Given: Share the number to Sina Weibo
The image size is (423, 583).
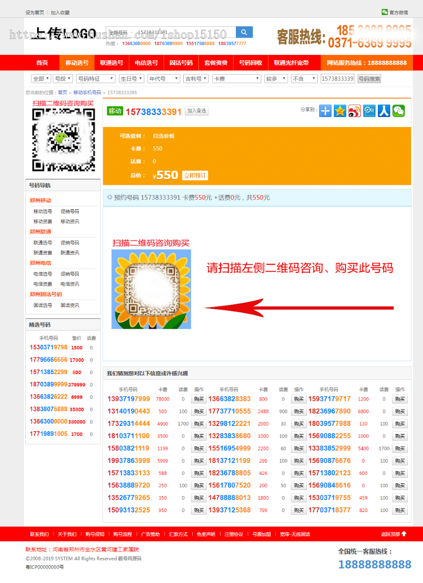Looking at the screenshot, I should coord(354,110).
